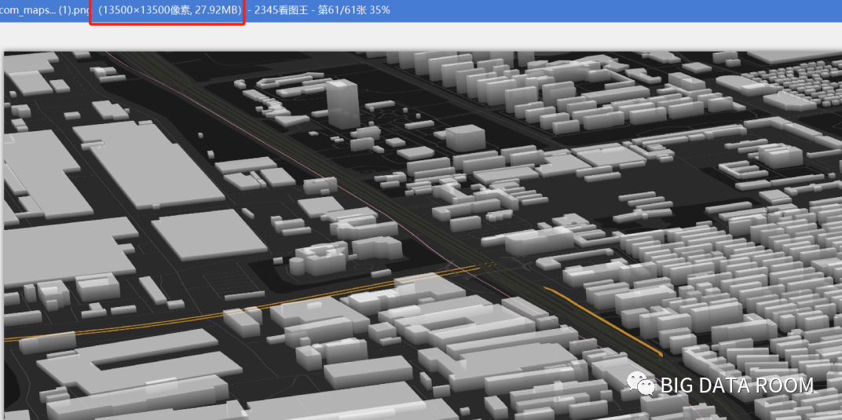842x420 pixels.
Task: Click the displayed 3D city map image
Action: pyautogui.click(x=423, y=236)
